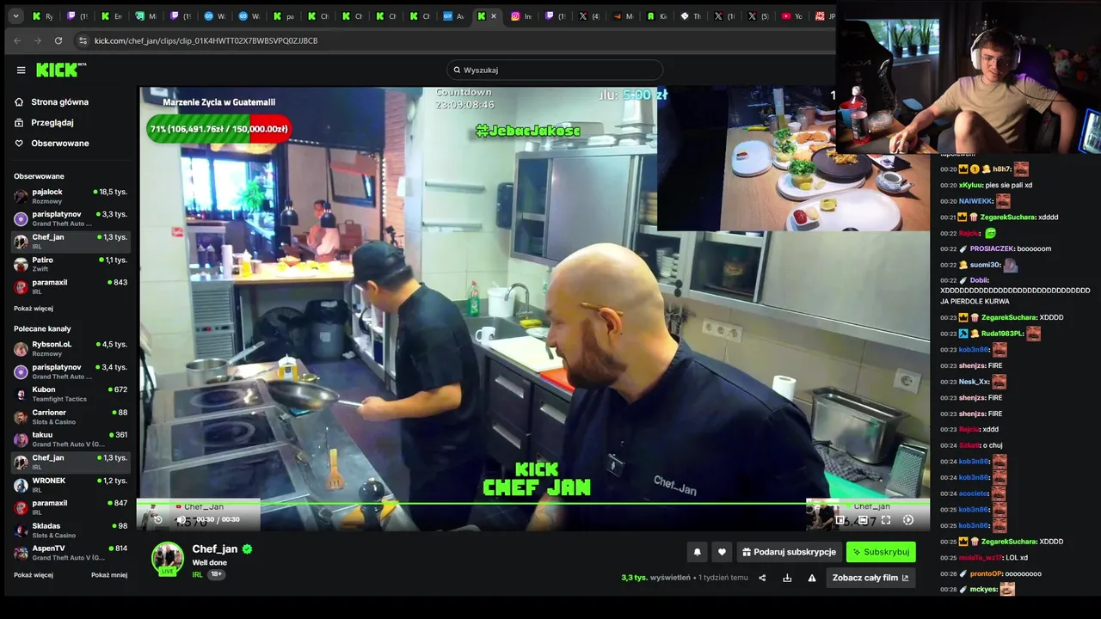Open takuu in the recommended channels list
This screenshot has height=619, width=1101.
click(x=71, y=439)
